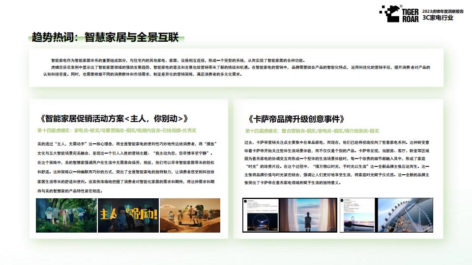Screen dimensions: 472x265
Task: Click the green award line starting 第十四届虎啸奖：家电类-银奖
Action: click(x=117, y=131)
